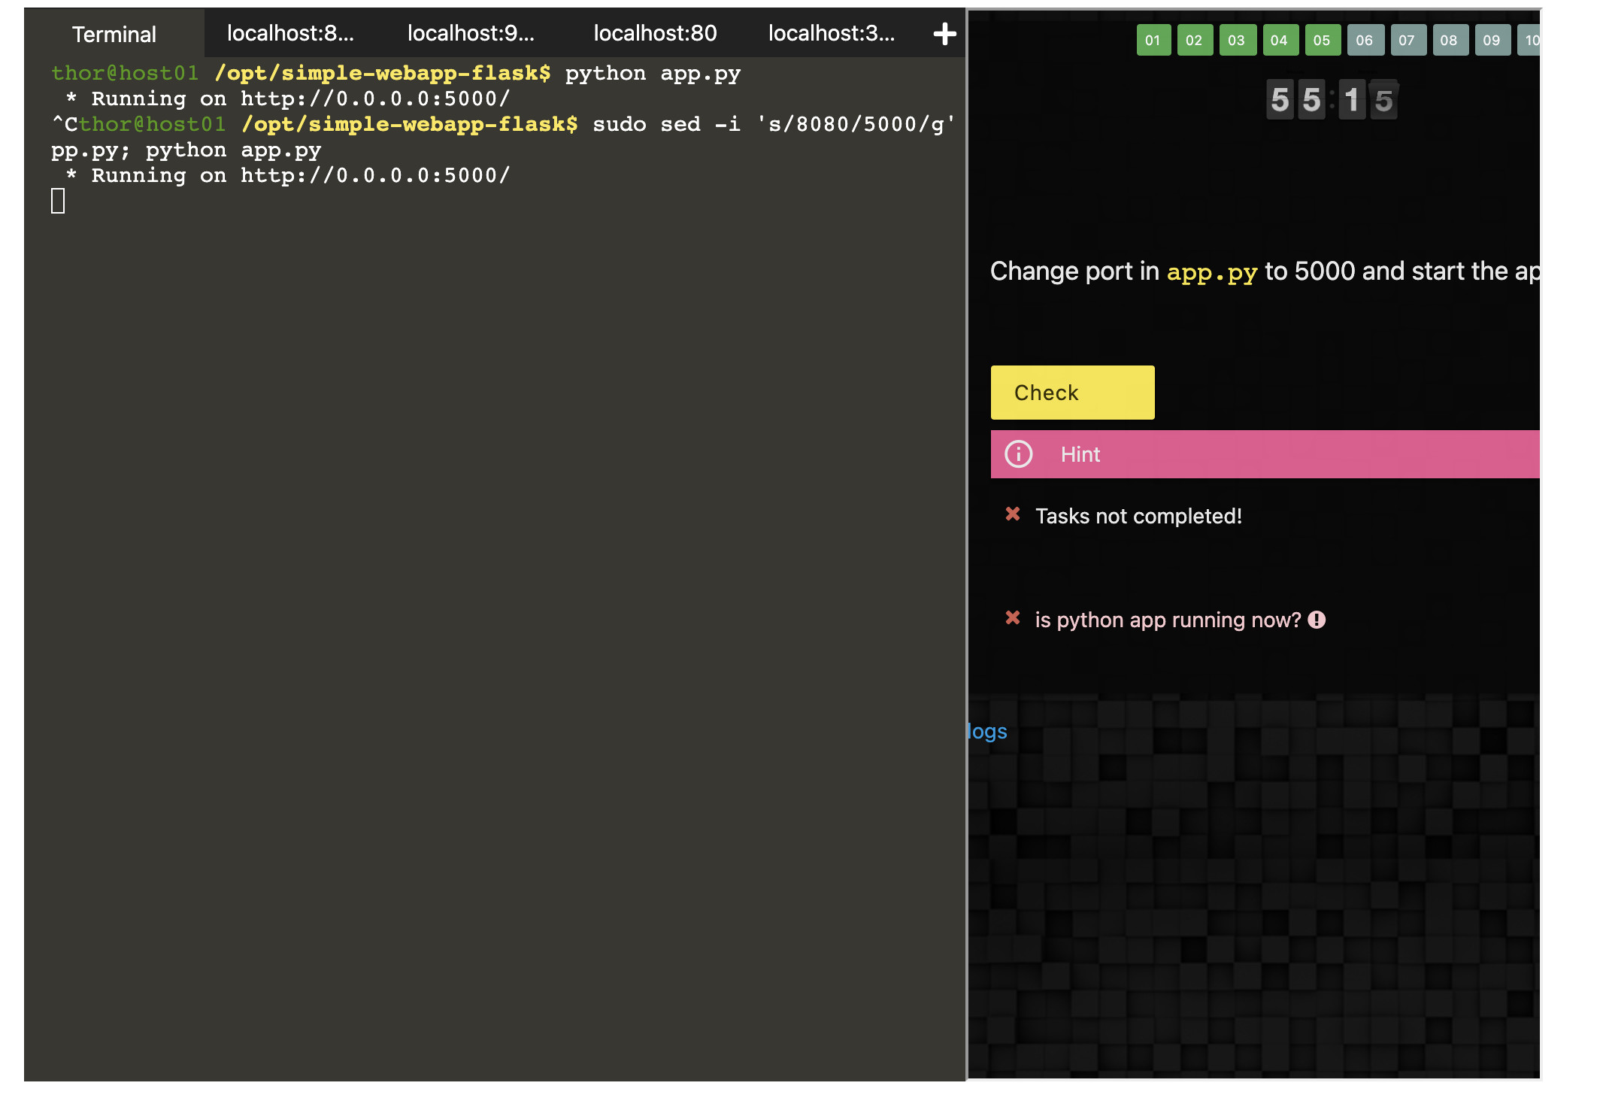The image size is (1603, 1107).
Task: Open the blue logs link
Action: coord(987,731)
